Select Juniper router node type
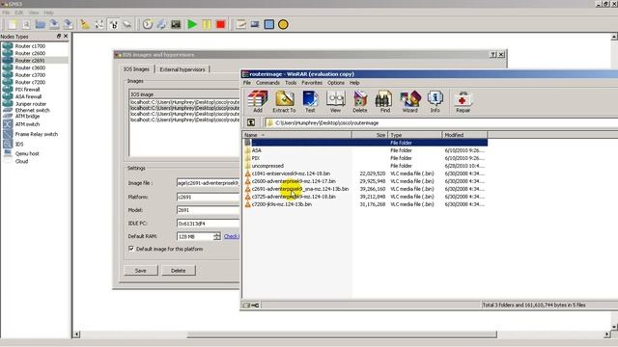The height and width of the screenshot is (347, 618). click(31, 104)
